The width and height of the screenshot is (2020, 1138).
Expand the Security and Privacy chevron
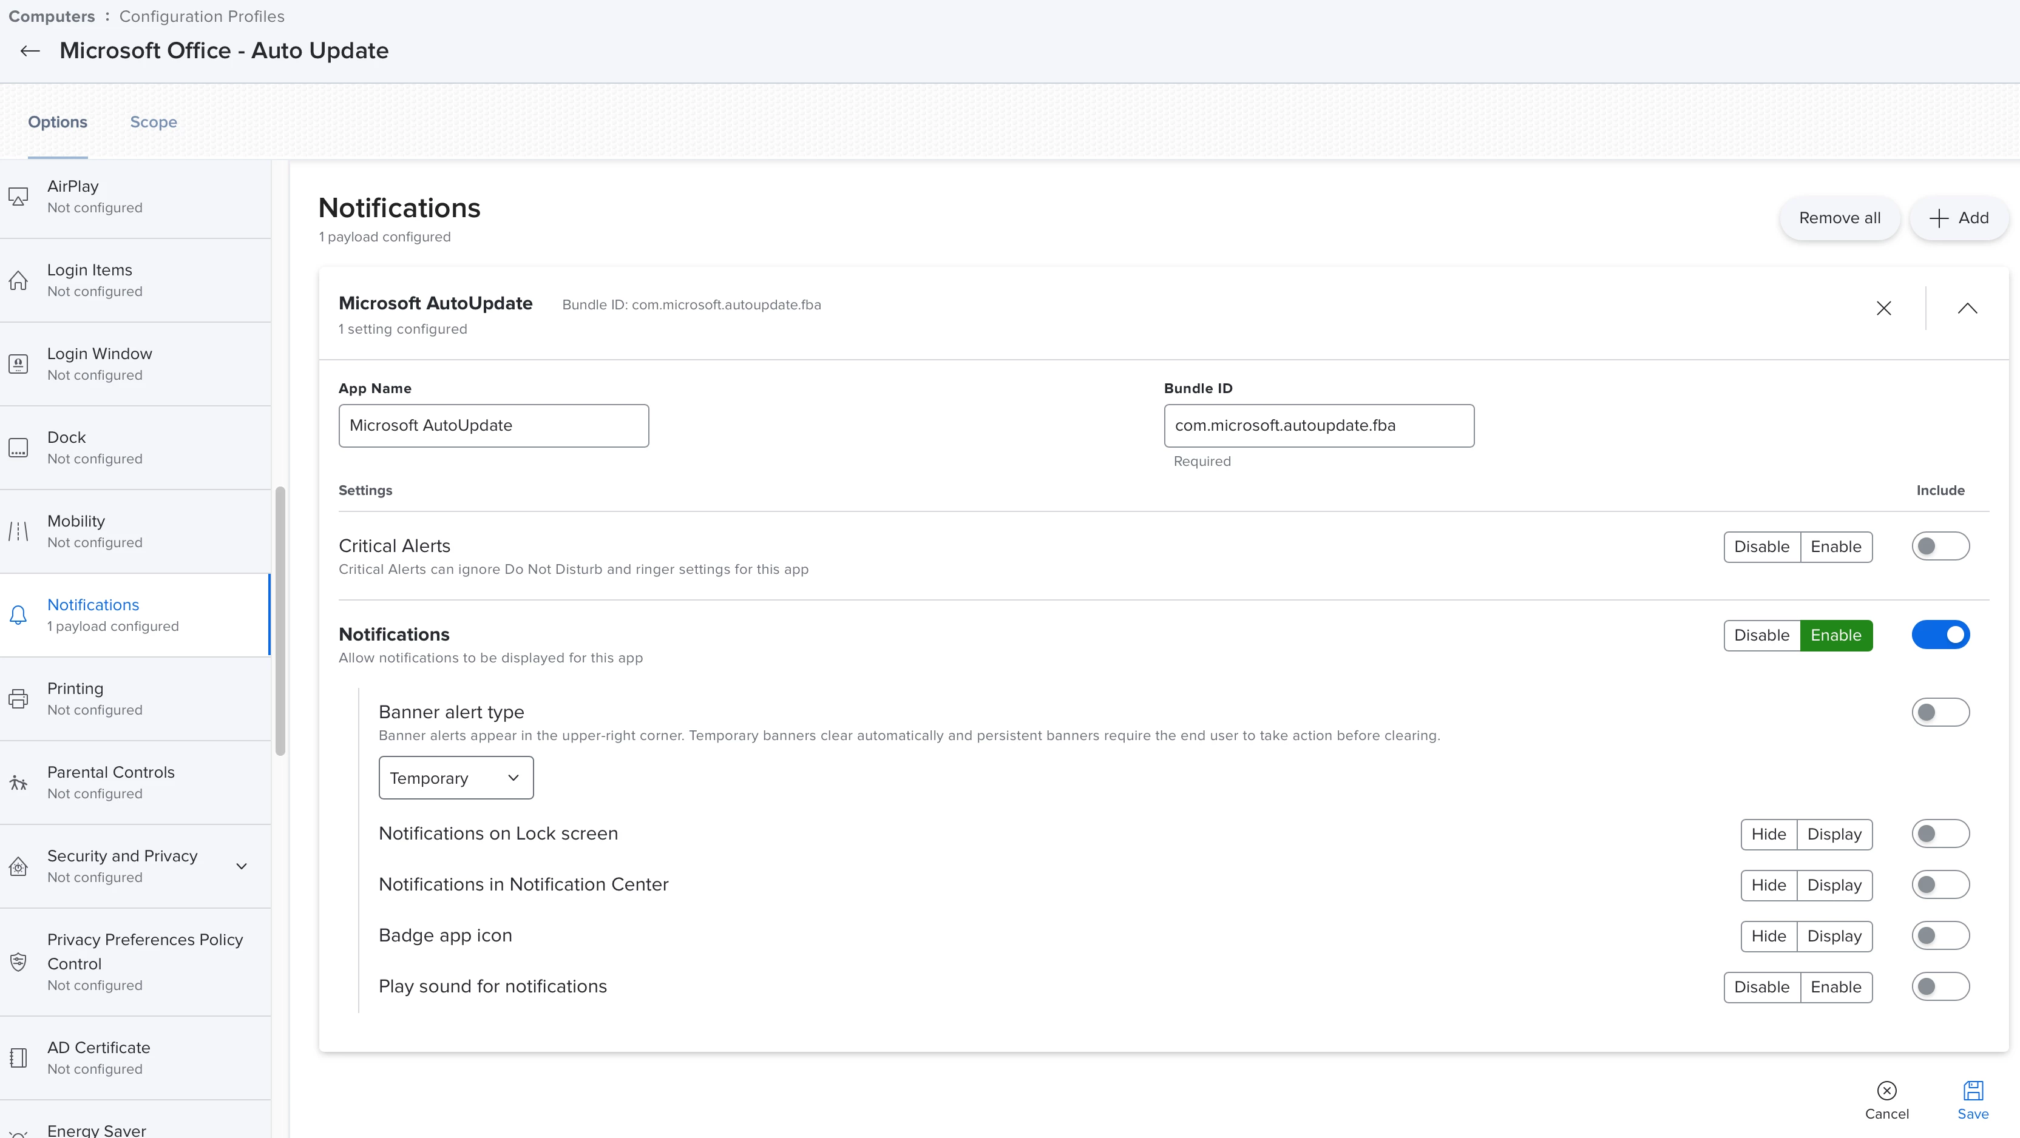[242, 866]
